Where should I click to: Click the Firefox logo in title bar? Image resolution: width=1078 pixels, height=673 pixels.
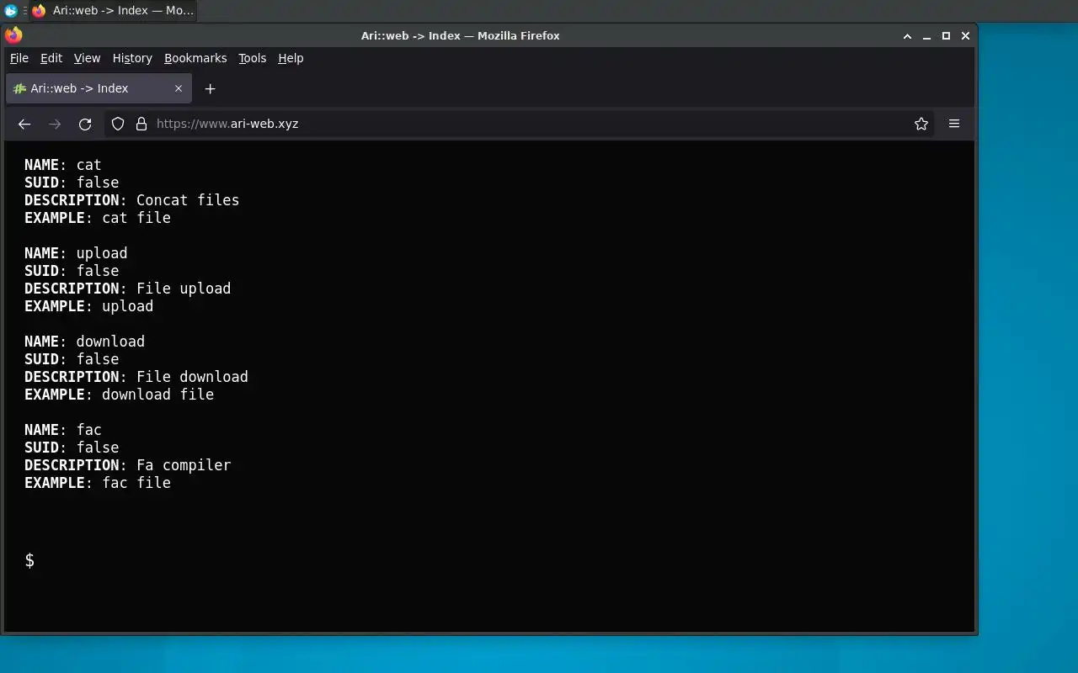click(13, 35)
